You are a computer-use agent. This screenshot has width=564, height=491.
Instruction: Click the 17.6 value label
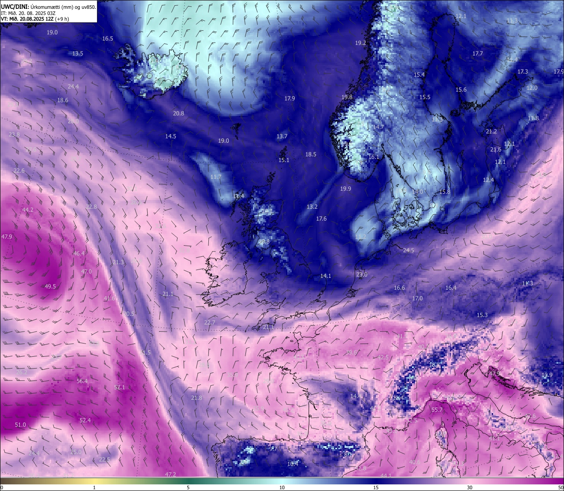321,219
